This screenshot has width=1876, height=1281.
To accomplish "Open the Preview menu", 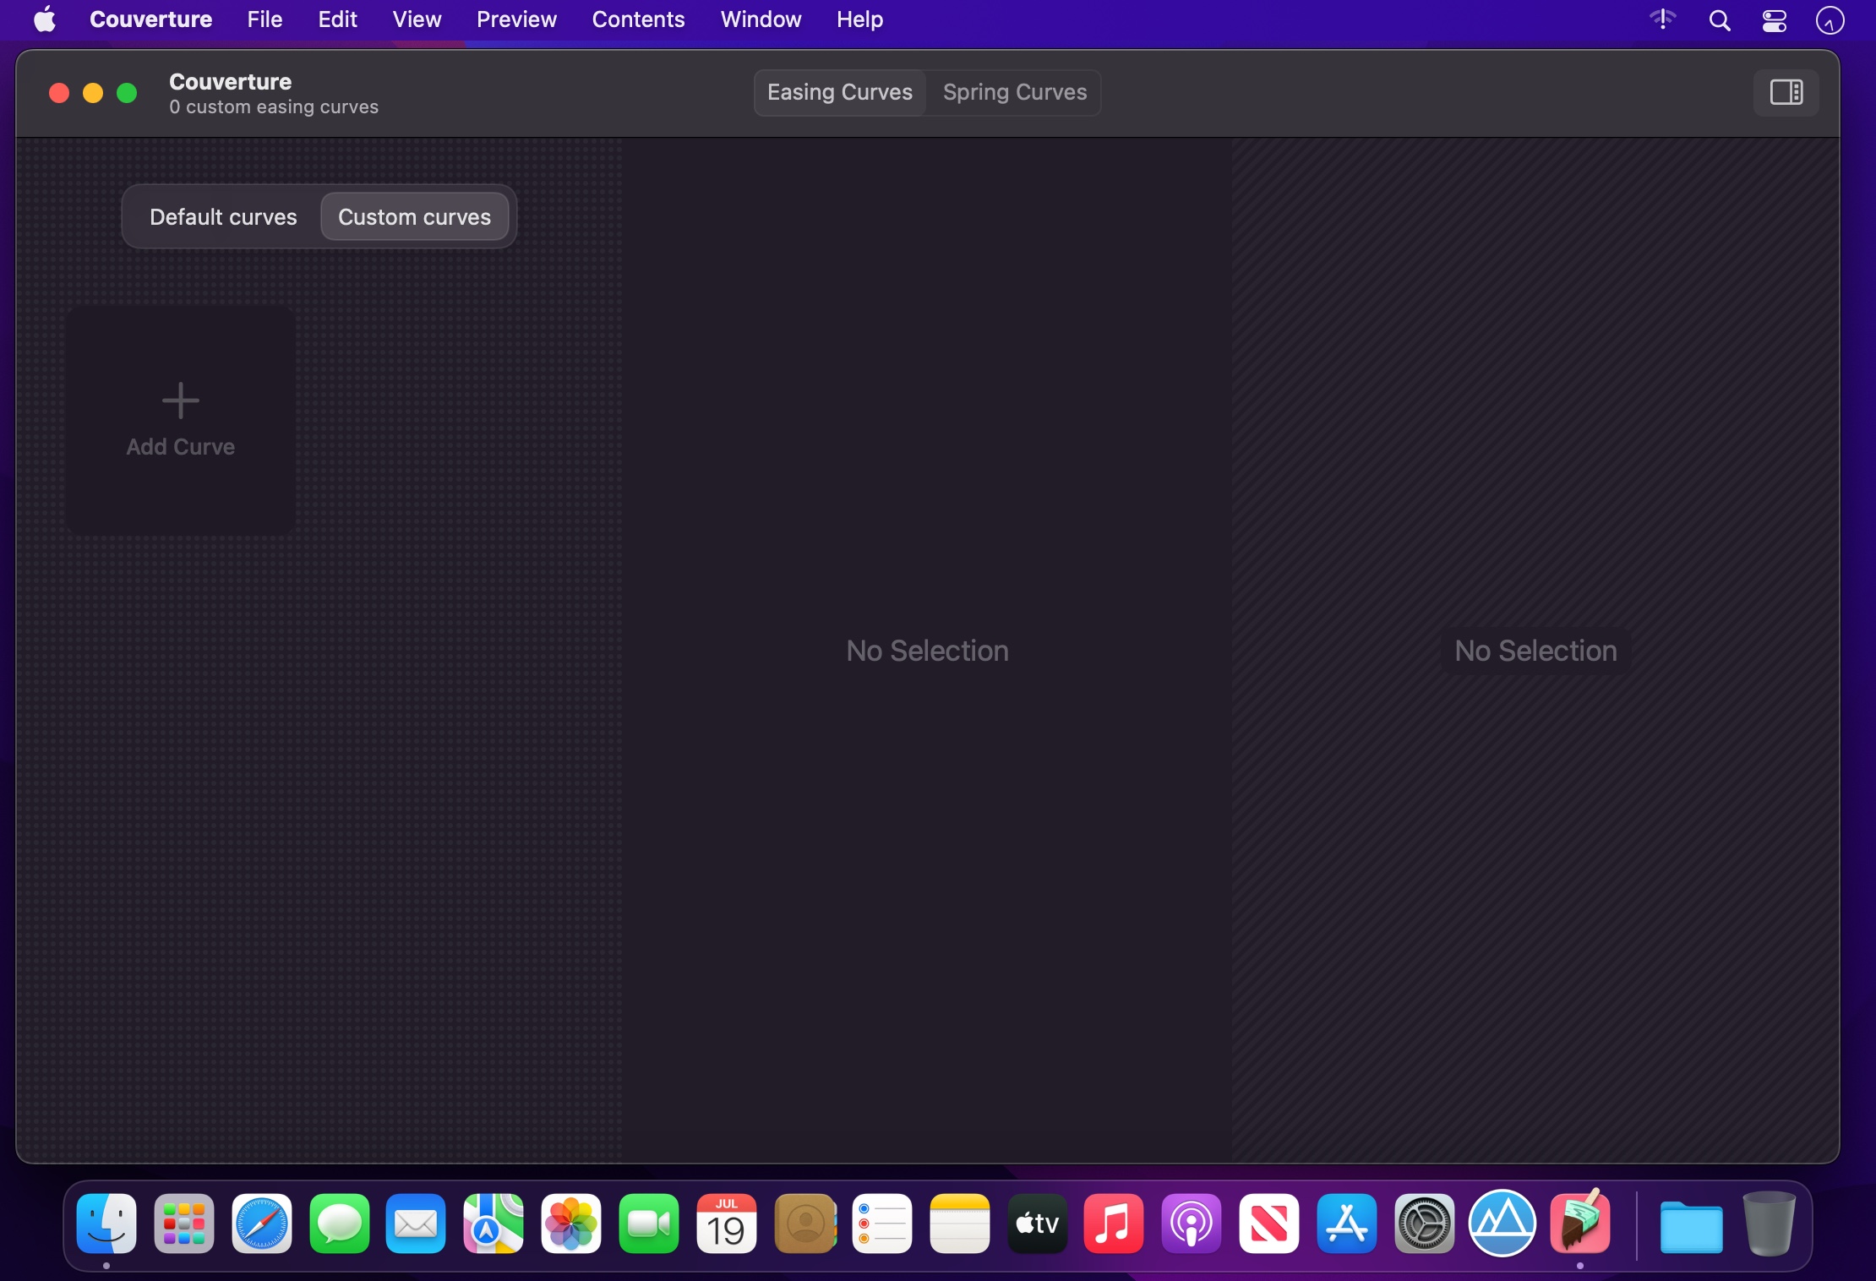I will [516, 19].
